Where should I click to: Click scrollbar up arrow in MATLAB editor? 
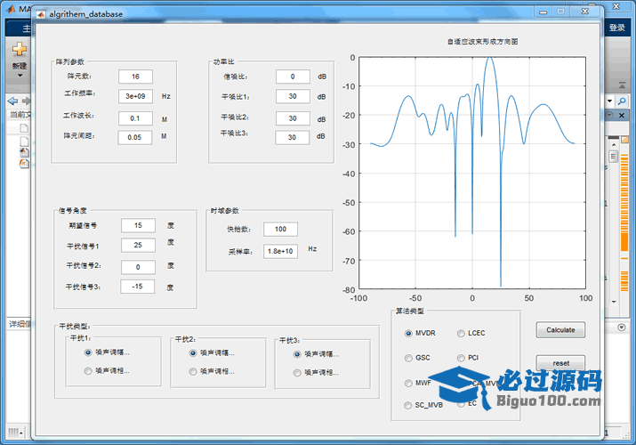click(614, 145)
